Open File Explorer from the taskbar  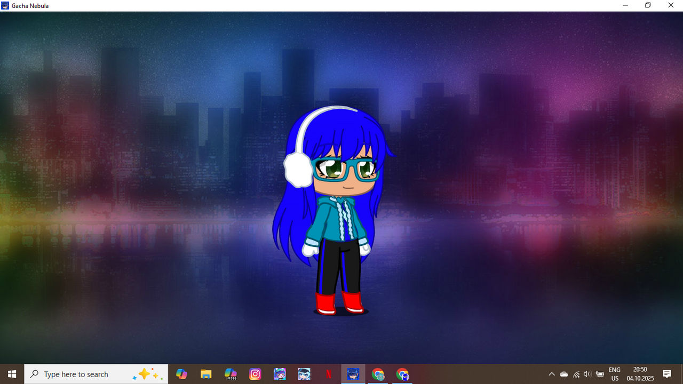click(206, 374)
